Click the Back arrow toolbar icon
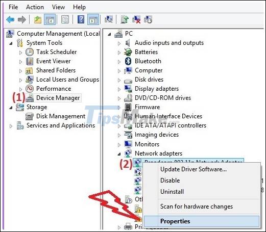 [x=10, y=19]
